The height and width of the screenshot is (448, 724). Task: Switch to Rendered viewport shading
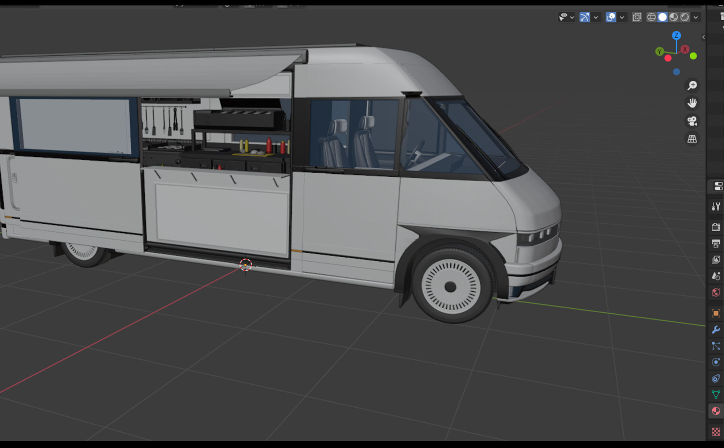[x=685, y=17]
